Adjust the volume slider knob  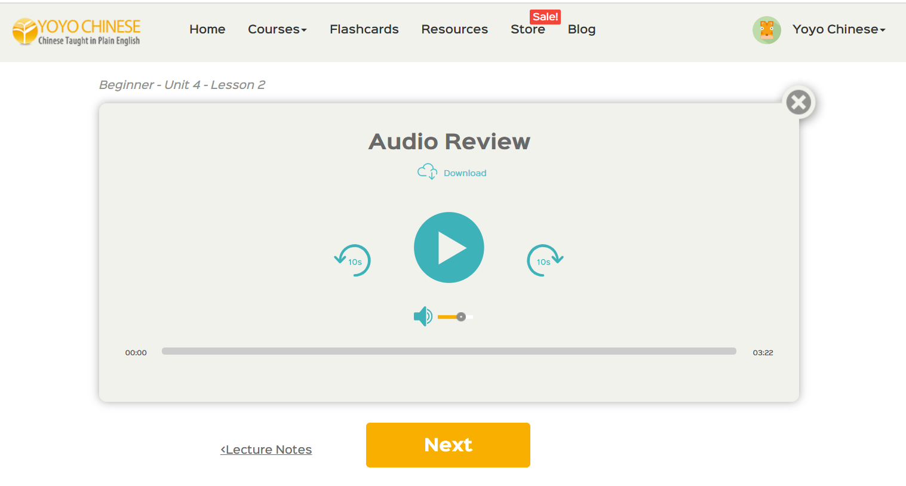461,317
